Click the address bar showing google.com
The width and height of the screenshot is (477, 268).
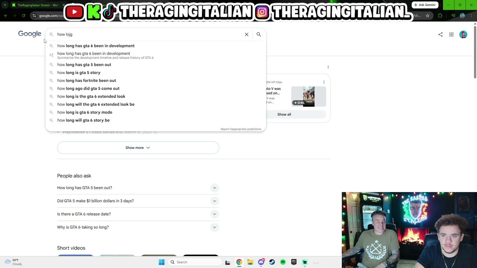(x=231, y=16)
